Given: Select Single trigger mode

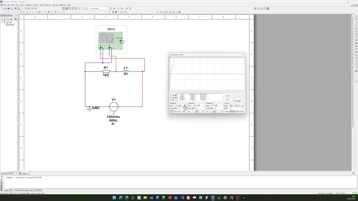Looking at the screenshot, I should point(227,111).
